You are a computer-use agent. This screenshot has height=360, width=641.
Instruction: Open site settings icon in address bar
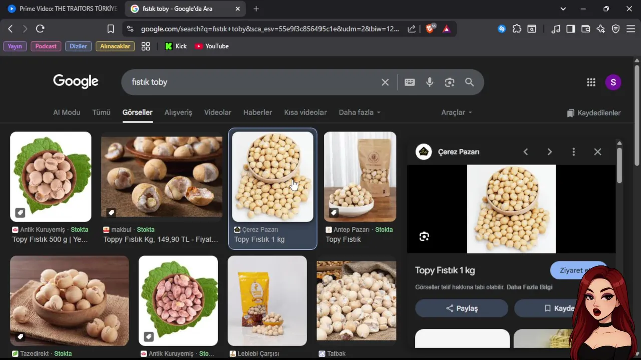click(x=130, y=29)
